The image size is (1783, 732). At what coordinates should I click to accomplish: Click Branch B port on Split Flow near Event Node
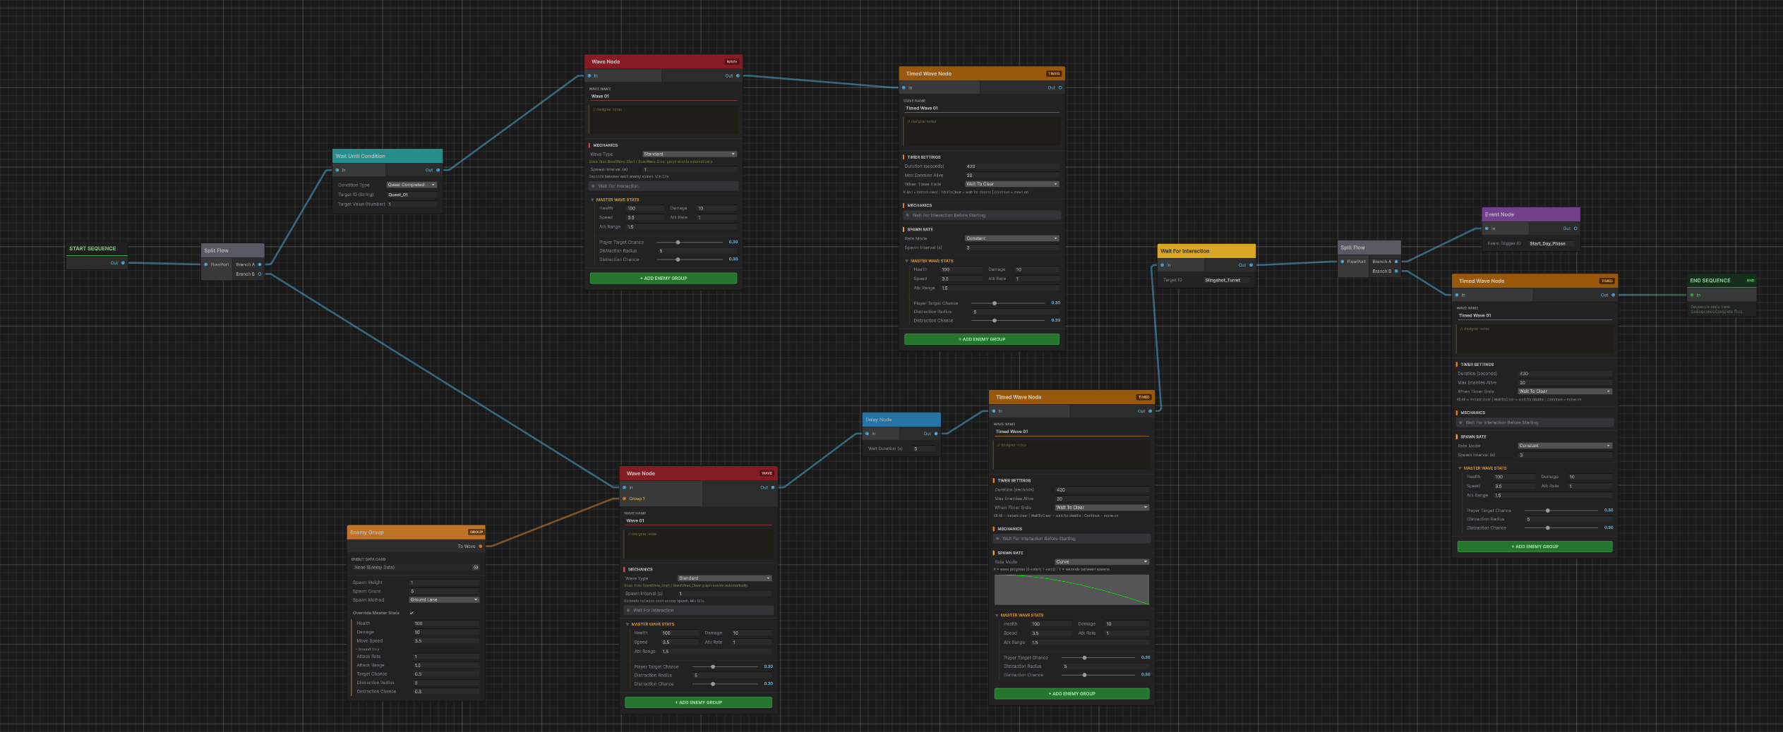[x=1396, y=271]
